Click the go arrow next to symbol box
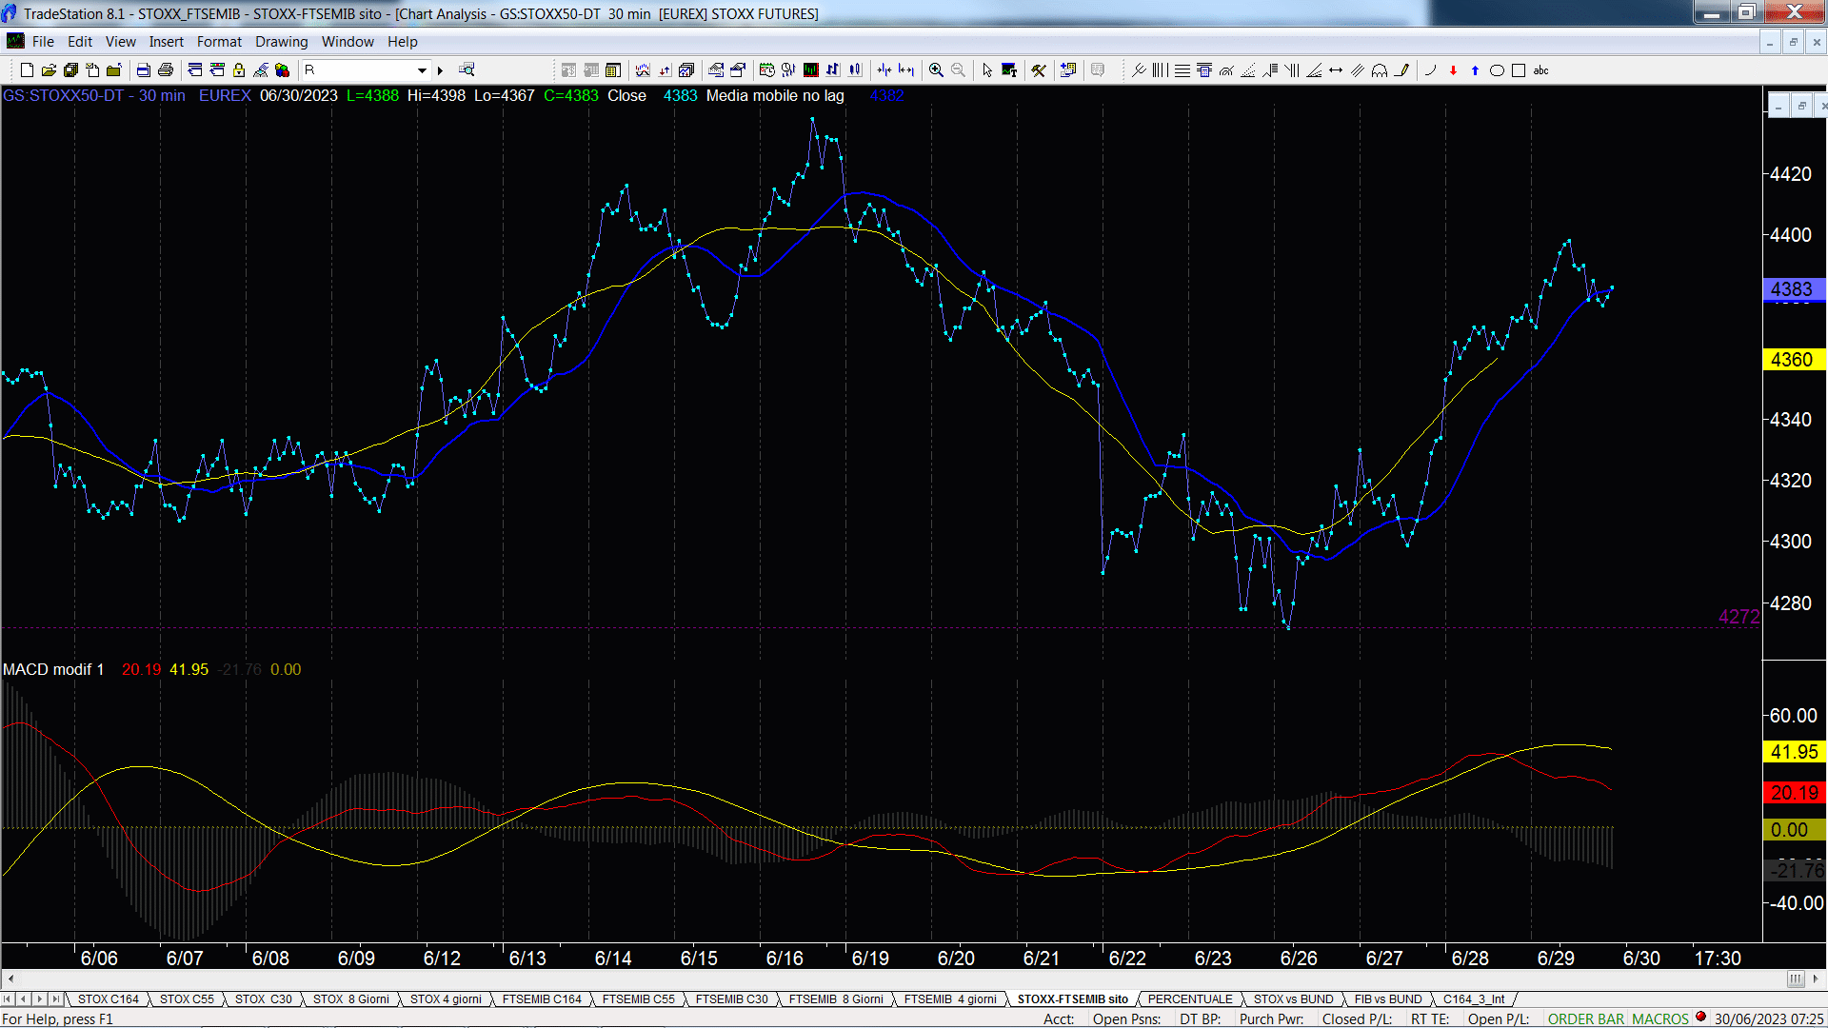The image size is (1828, 1028). 440,70
